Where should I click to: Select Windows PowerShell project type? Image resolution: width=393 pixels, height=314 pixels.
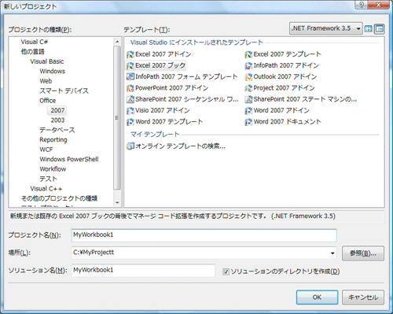[x=69, y=159]
